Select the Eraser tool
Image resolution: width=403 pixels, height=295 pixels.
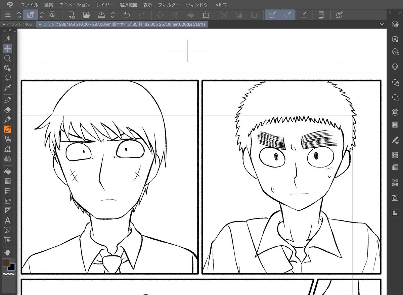(x=8, y=110)
